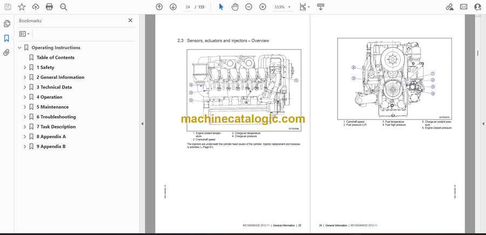
Task: Jump to 3 Technical Data section
Action: click(54, 87)
